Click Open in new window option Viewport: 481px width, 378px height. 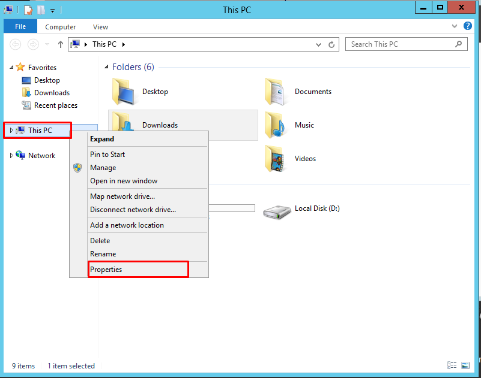point(124,180)
